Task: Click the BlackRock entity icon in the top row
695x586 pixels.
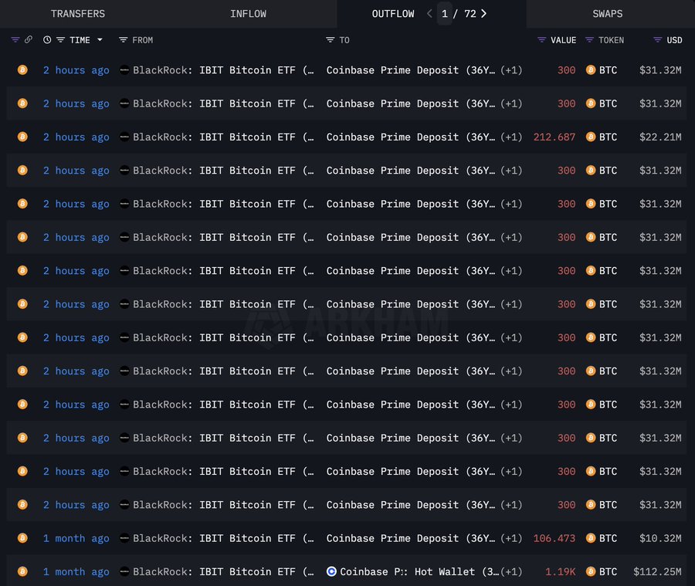Action: (x=124, y=69)
